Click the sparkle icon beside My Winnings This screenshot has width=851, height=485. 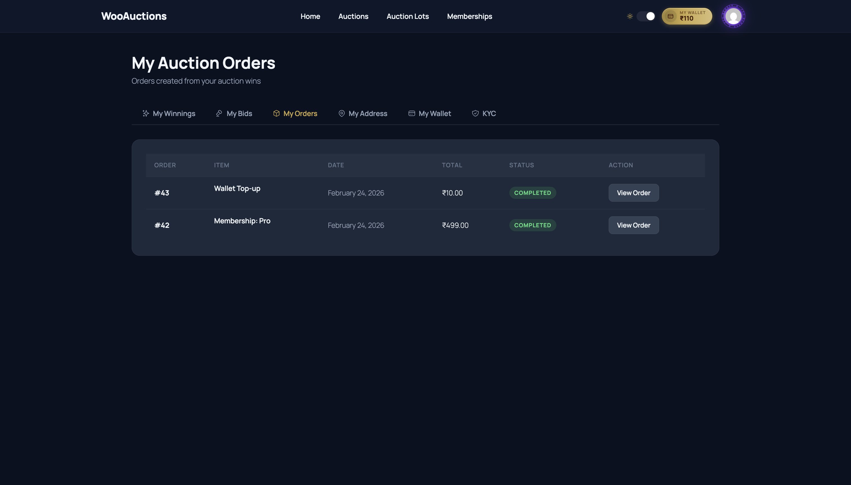145,113
